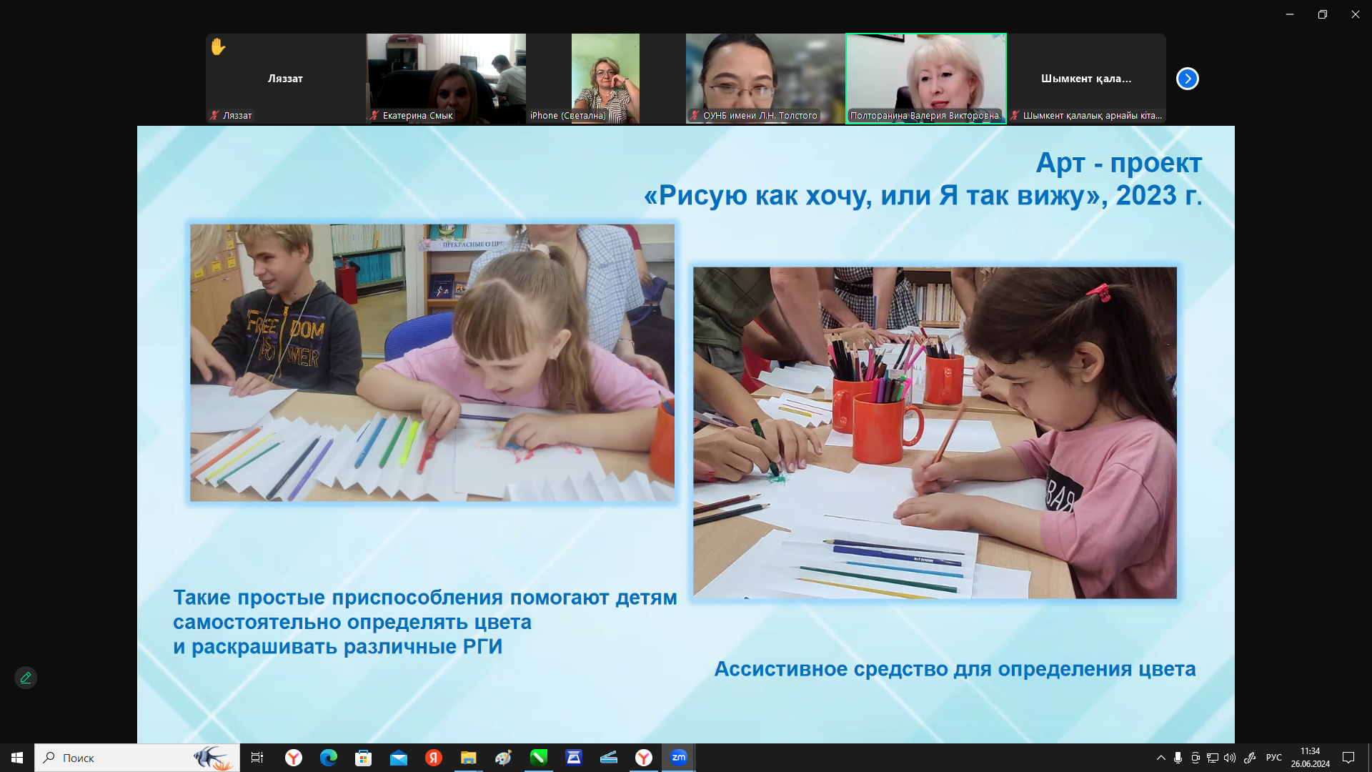The width and height of the screenshot is (1372, 772).
Task: Open the blue scanner app in the taskbar
Action: pos(574,758)
